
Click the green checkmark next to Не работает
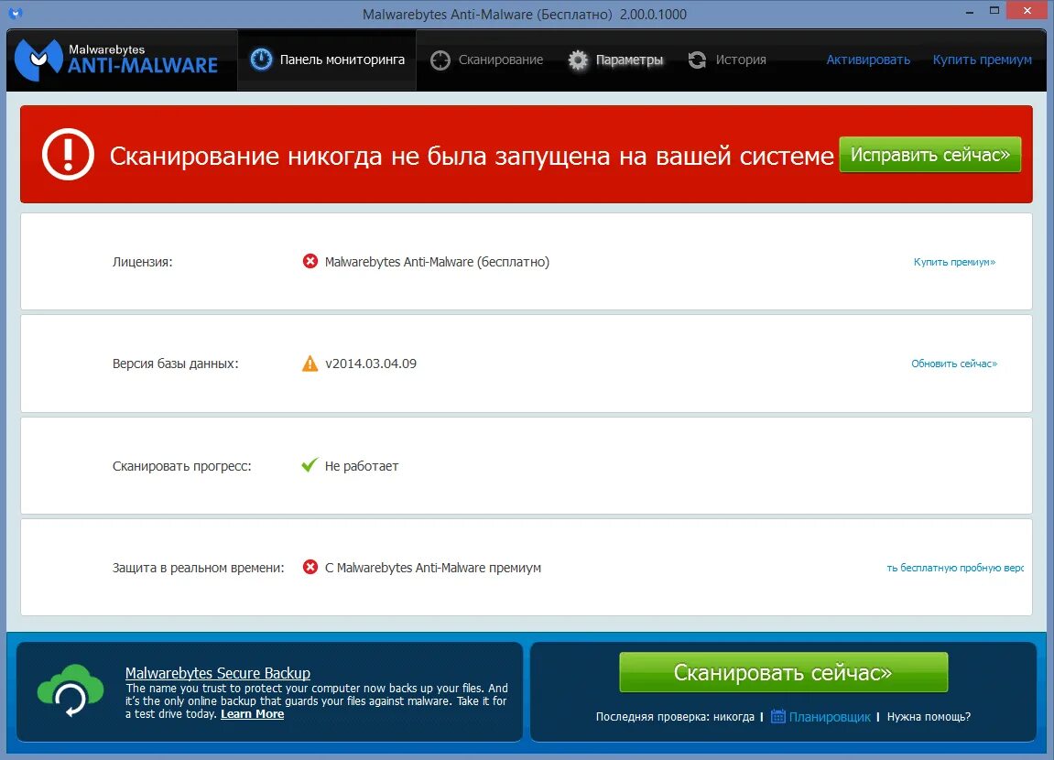tap(310, 465)
